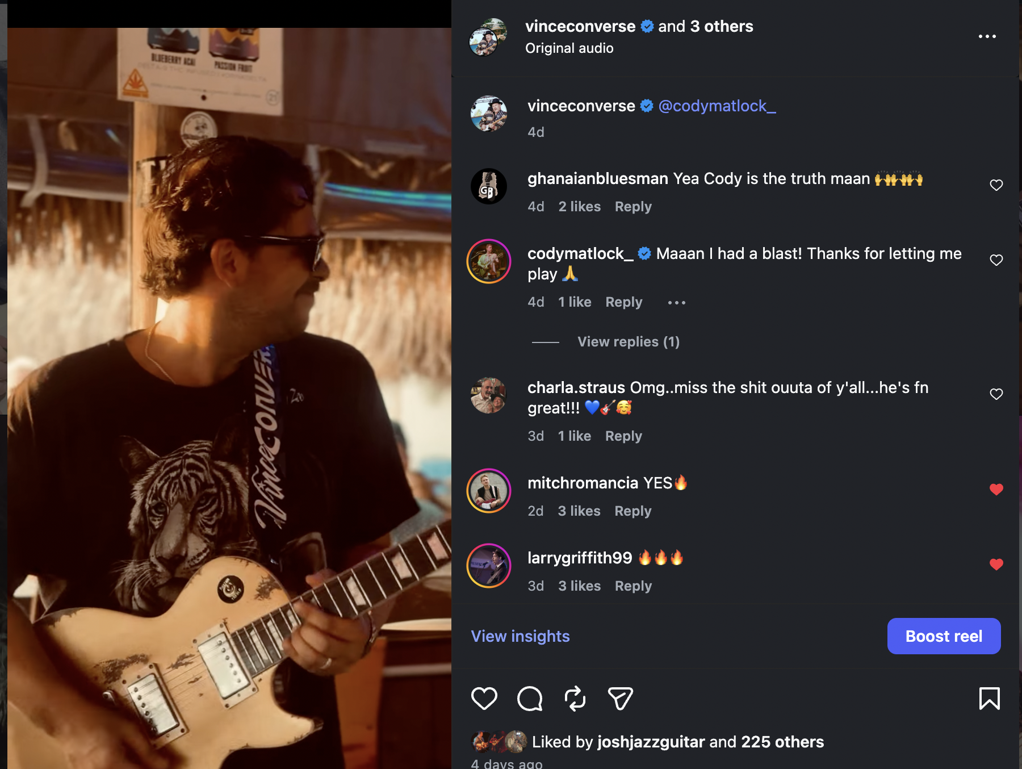Image resolution: width=1022 pixels, height=769 pixels.
Task: Repost the reel using the arrows icon
Action: click(x=575, y=699)
